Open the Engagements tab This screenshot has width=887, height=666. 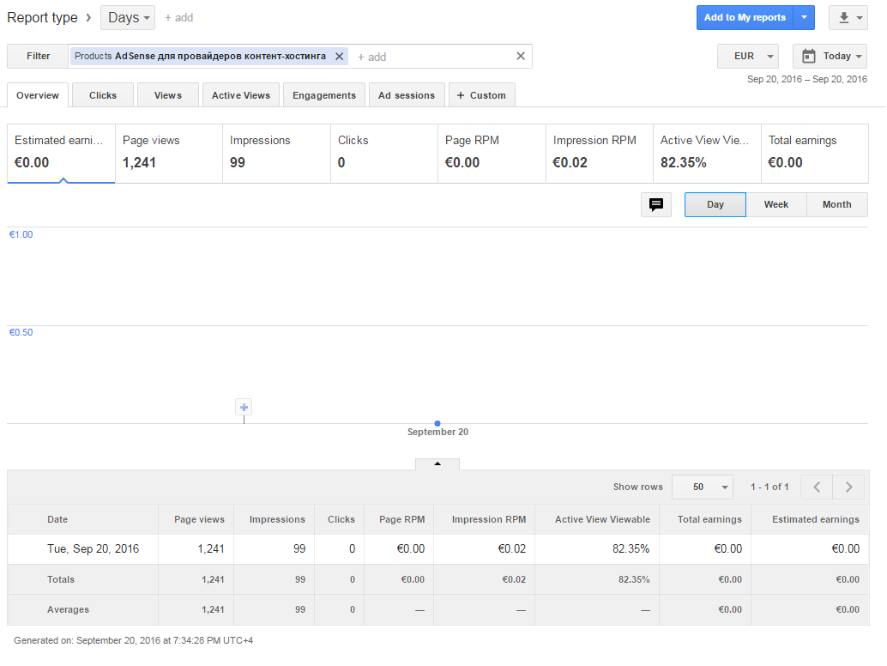(324, 95)
